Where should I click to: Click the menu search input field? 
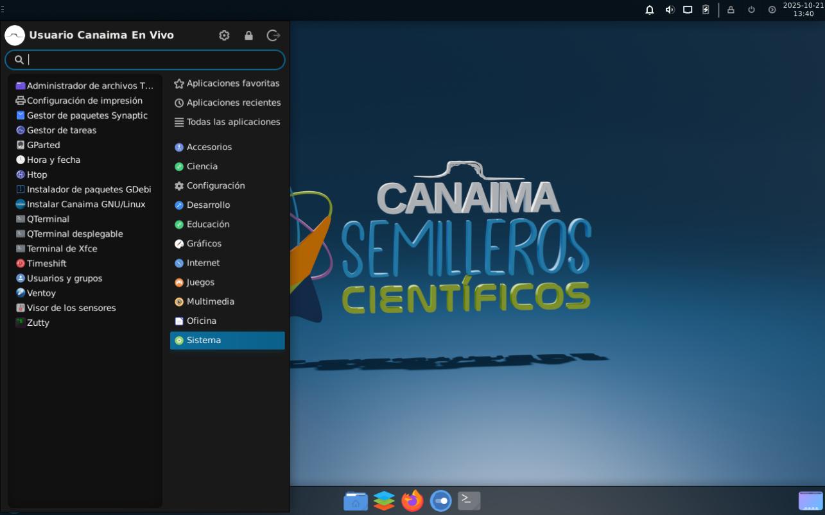pyautogui.click(x=151, y=60)
